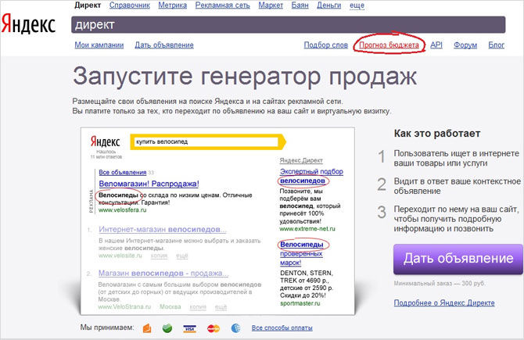Image resolution: width=524 pixels, height=340 pixels.
Task: Open 'Мои кампании' link
Action: pos(99,45)
